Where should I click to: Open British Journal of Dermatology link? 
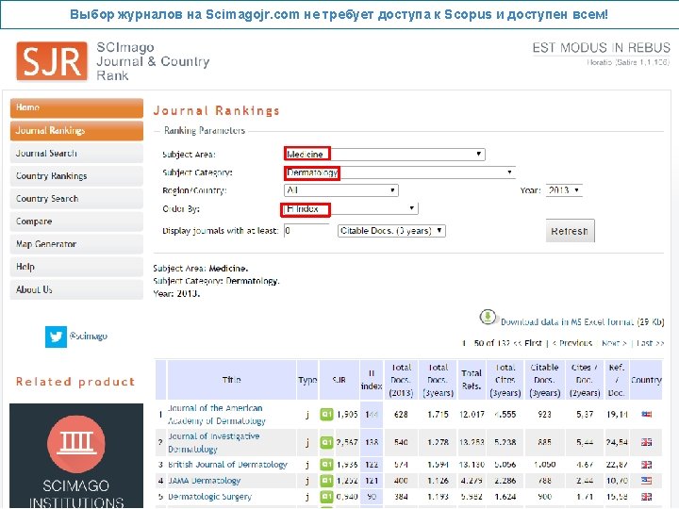[x=228, y=465]
